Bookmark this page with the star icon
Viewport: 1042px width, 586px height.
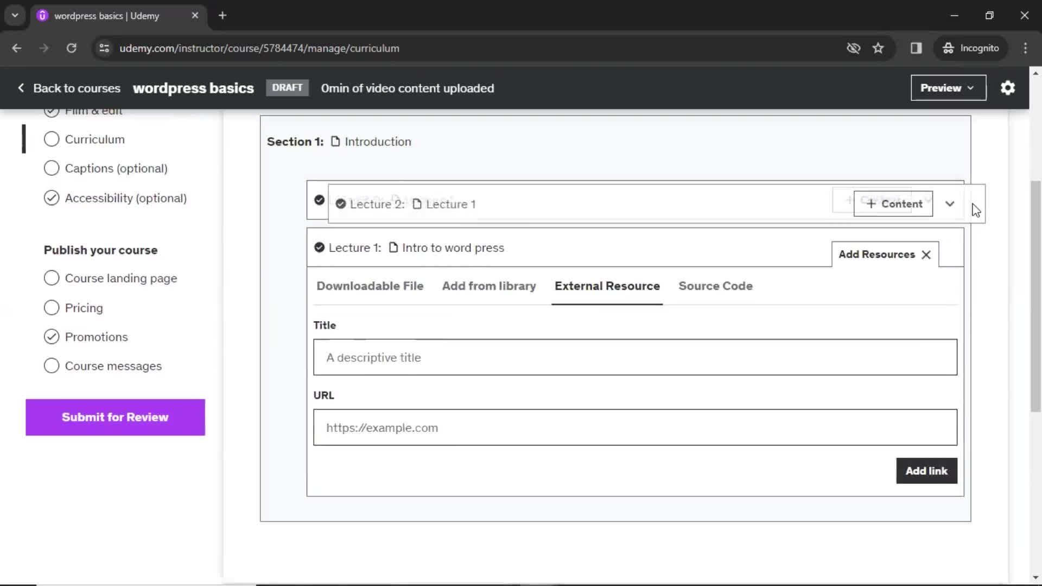coord(878,48)
